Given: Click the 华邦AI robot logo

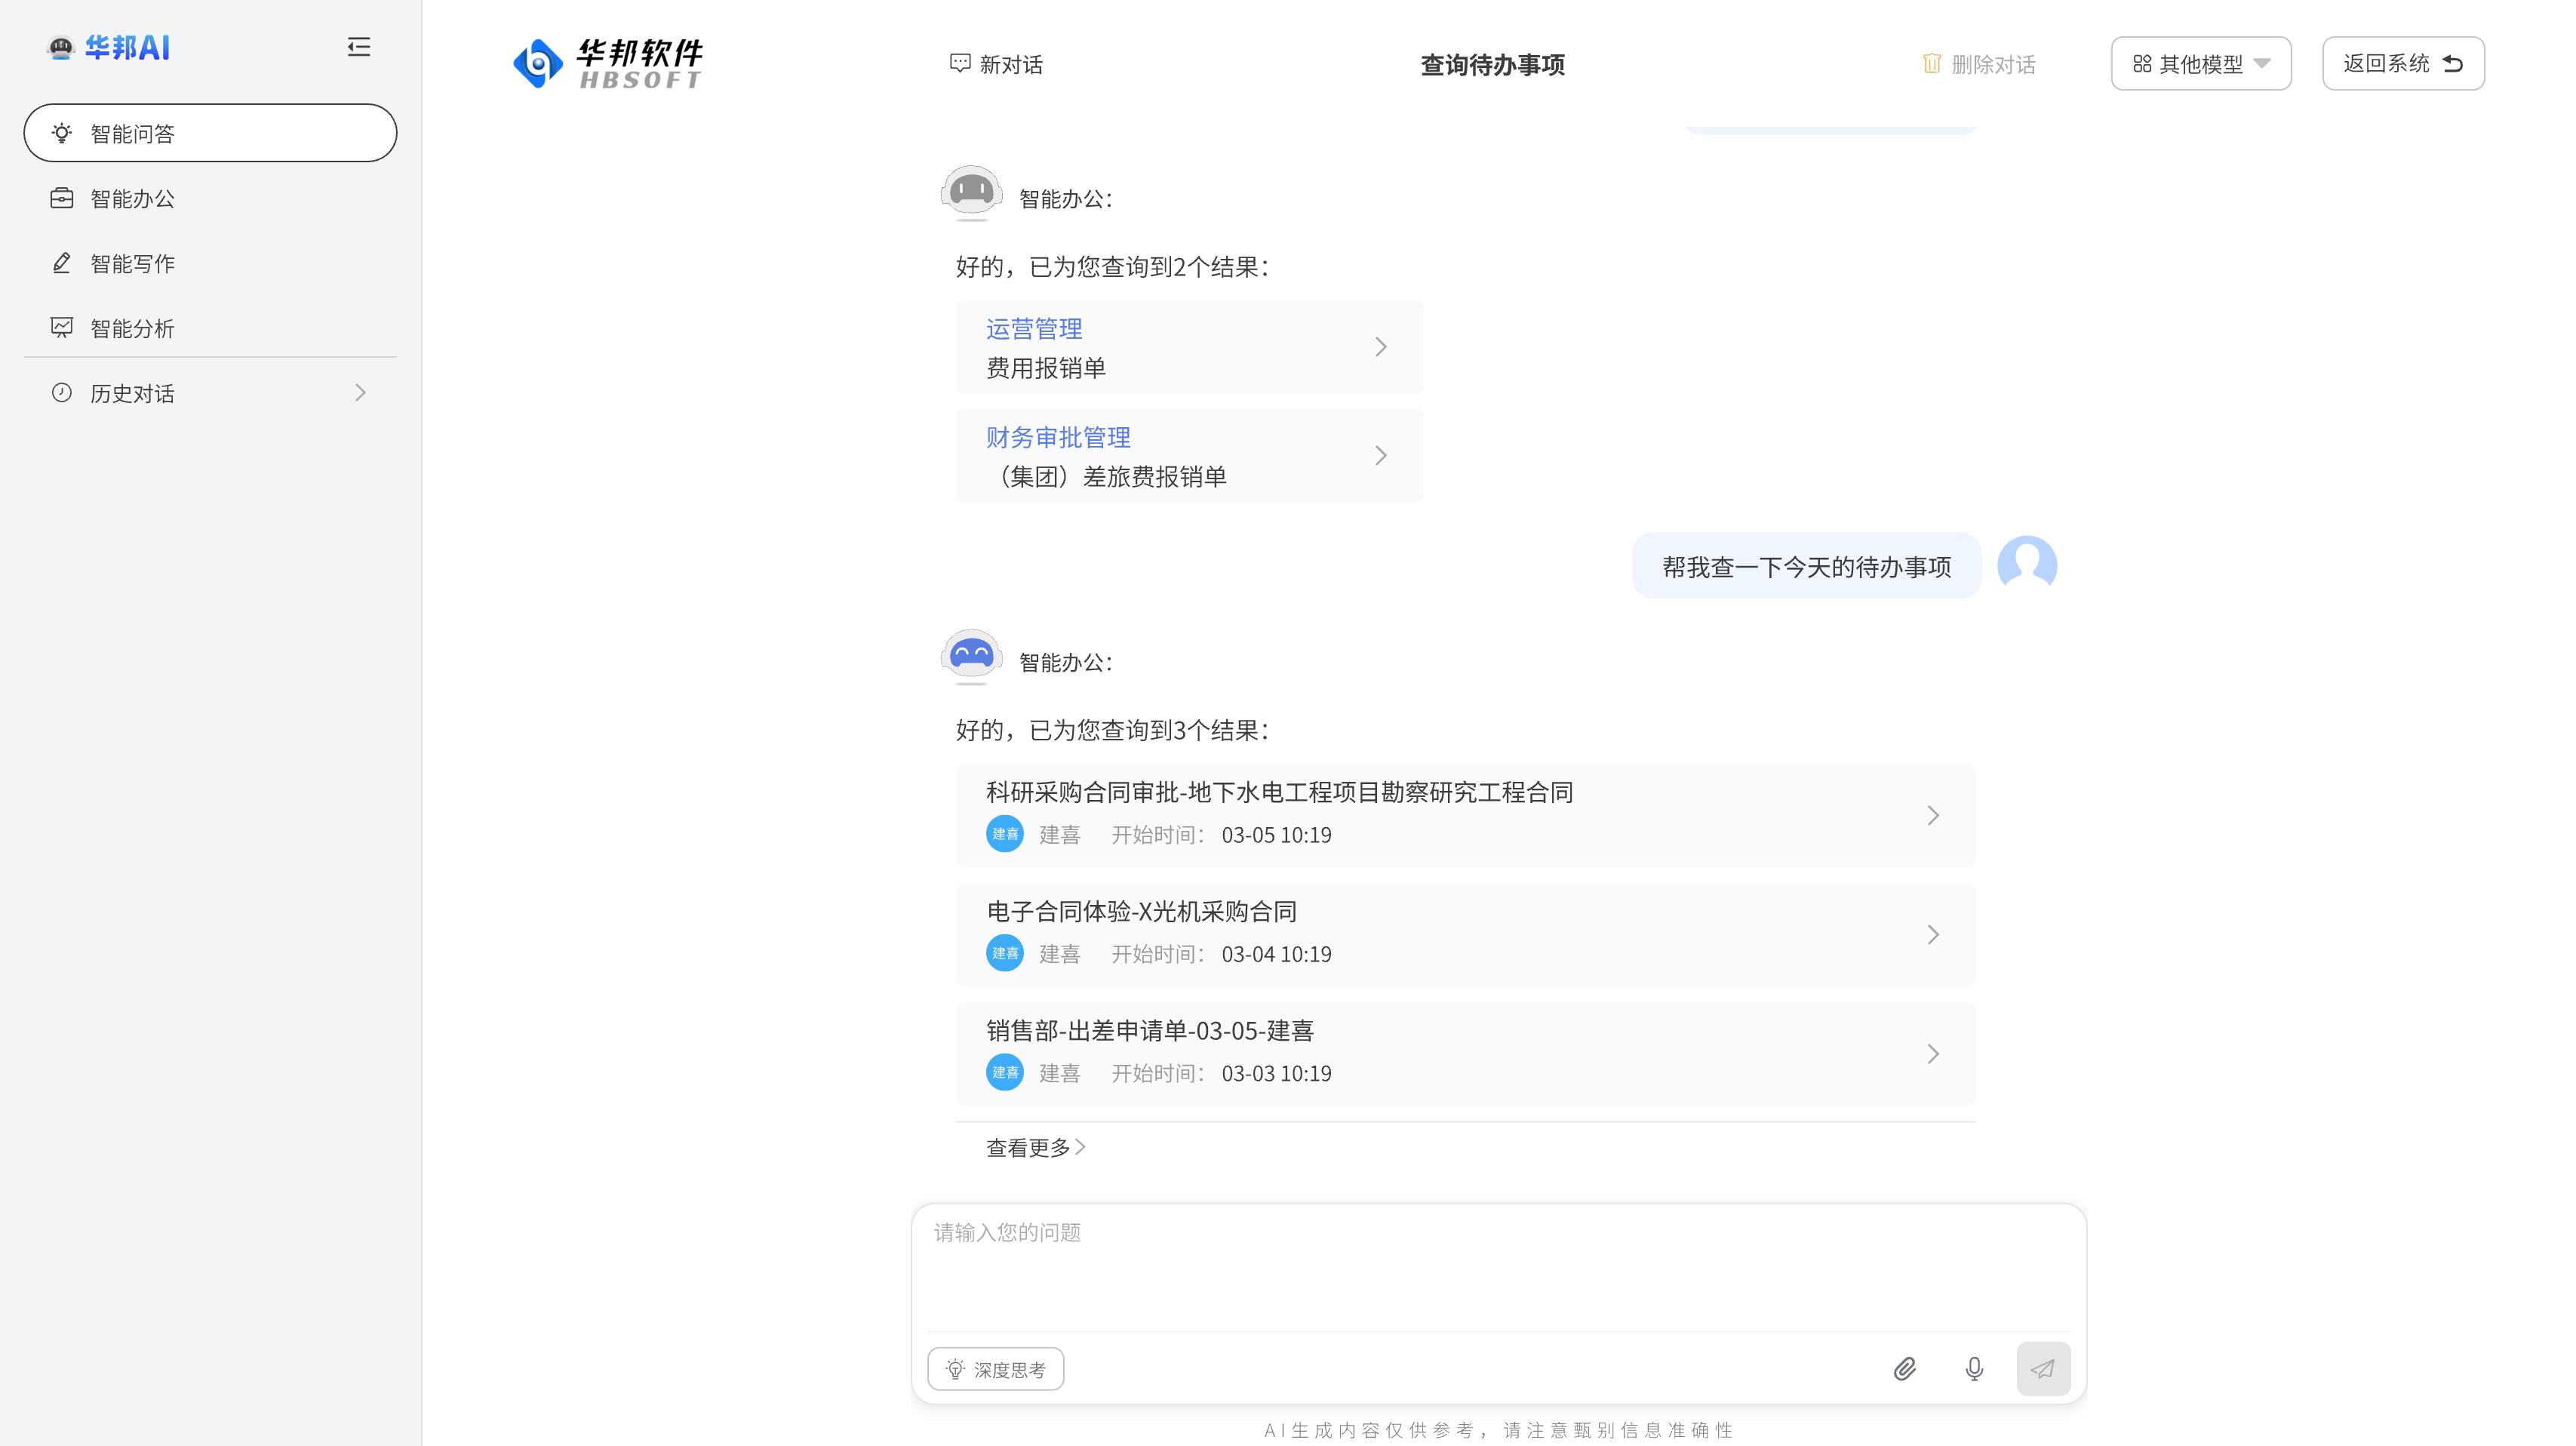Looking at the screenshot, I should [x=61, y=47].
